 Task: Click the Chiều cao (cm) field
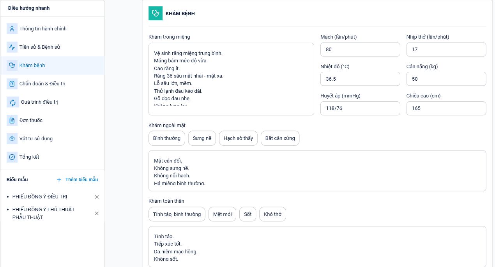[x=446, y=108]
